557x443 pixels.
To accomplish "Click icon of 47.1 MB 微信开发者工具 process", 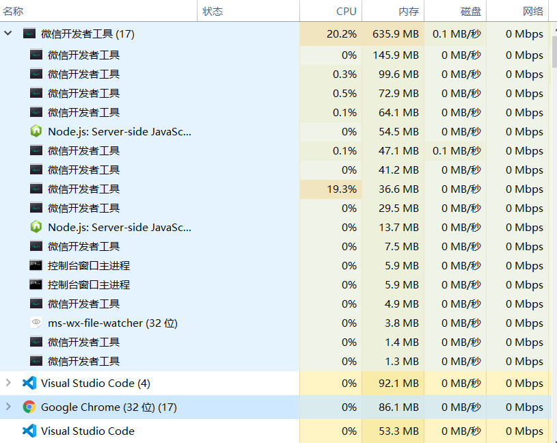I will click(36, 150).
